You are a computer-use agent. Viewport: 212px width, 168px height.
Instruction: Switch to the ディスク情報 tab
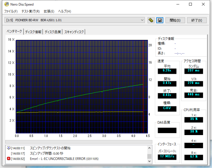pyautogui.click(x=33, y=32)
